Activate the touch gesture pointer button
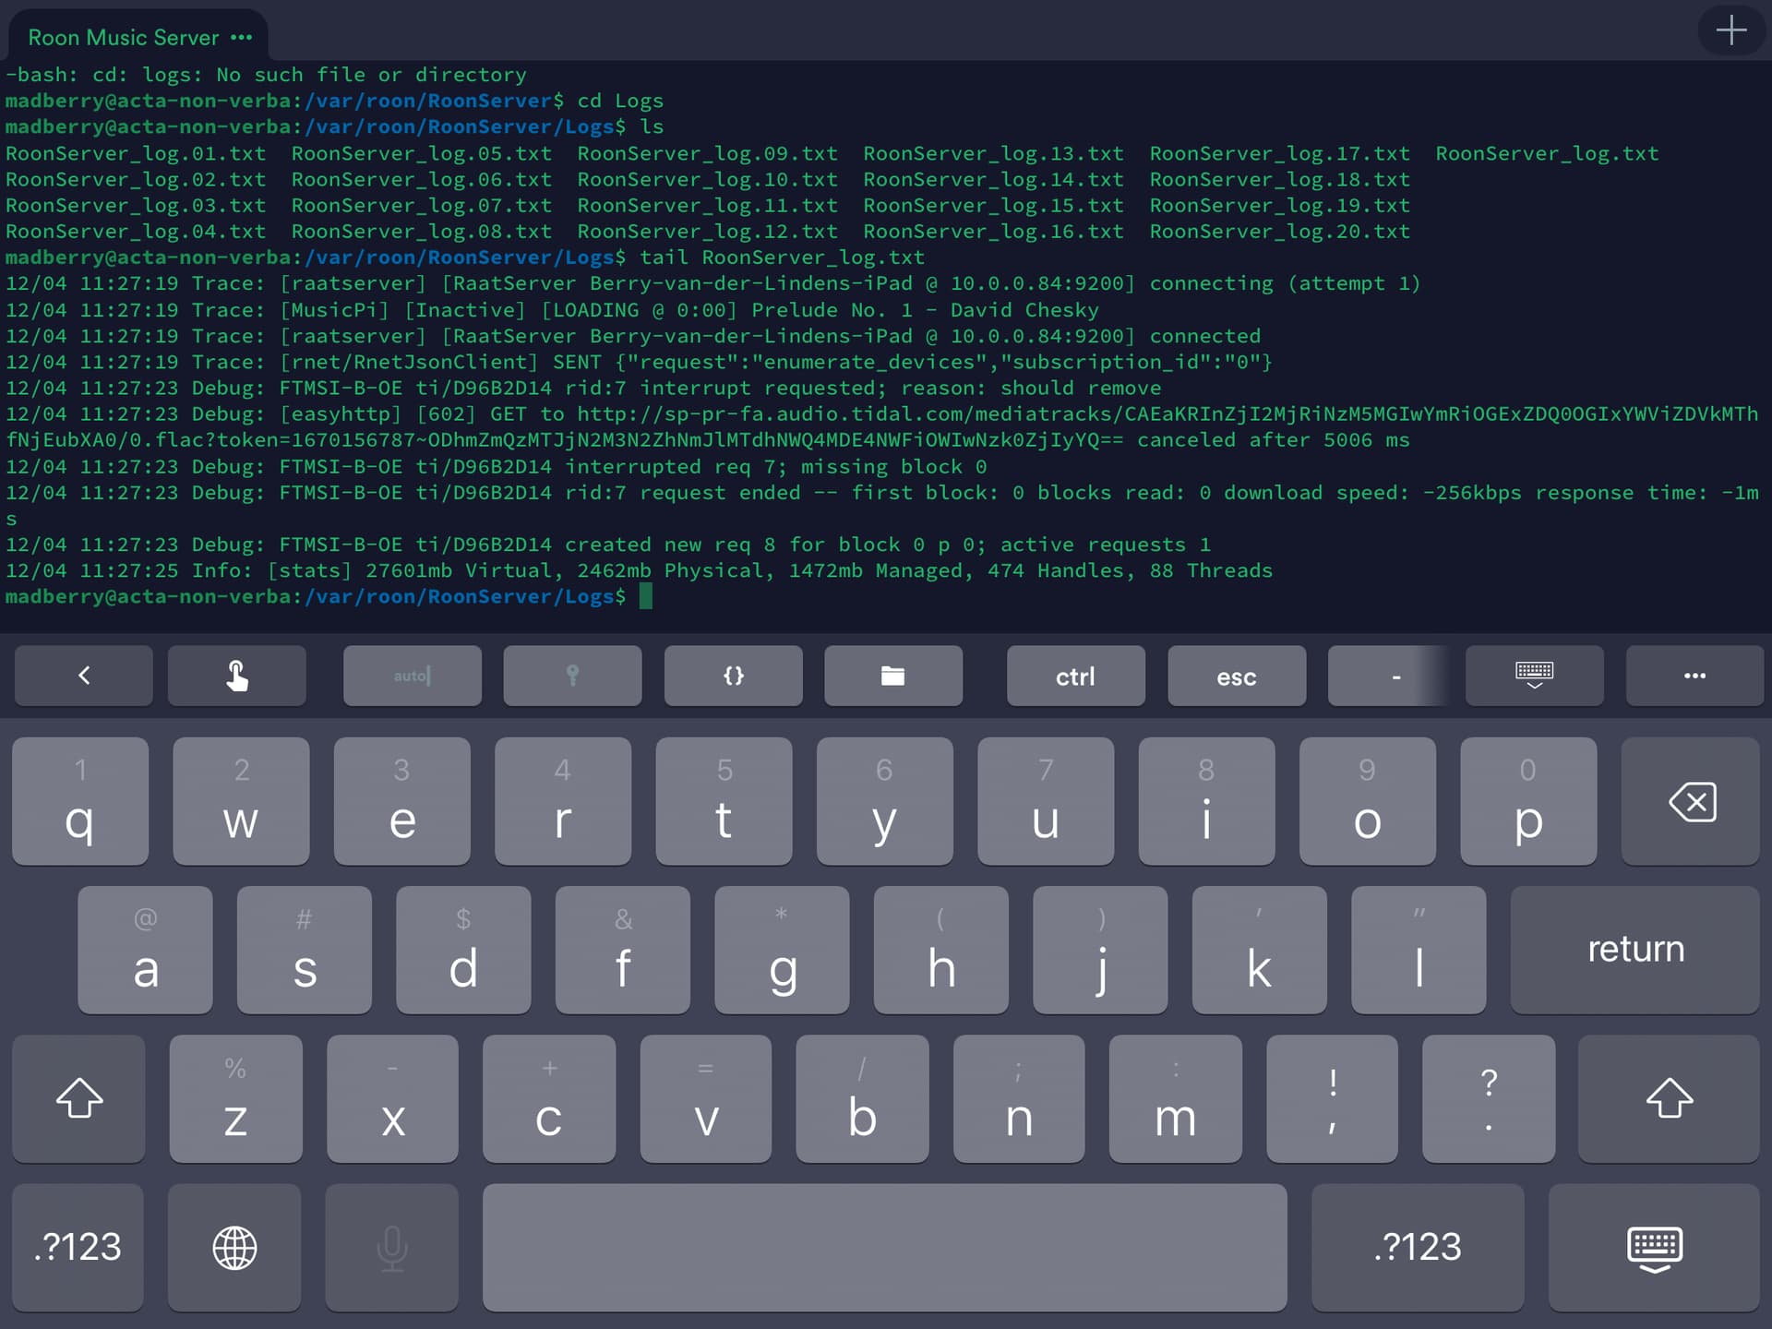The height and width of the screenshot is (1329, 1772). [237, 676]
